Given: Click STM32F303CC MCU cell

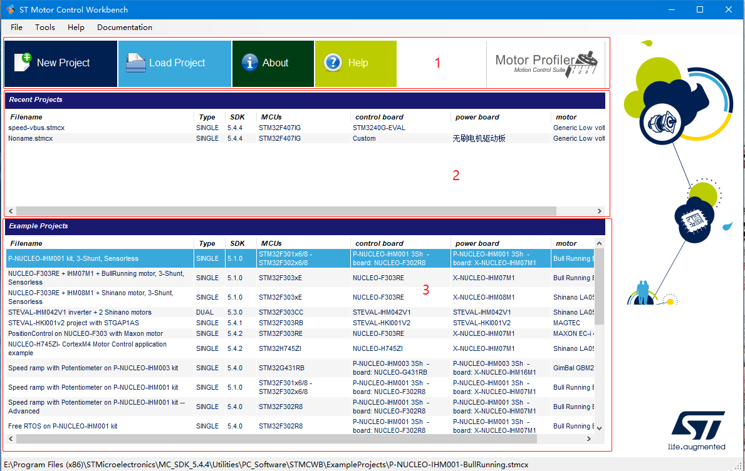Looking at the screenshot, I should [x=281, y=312].
